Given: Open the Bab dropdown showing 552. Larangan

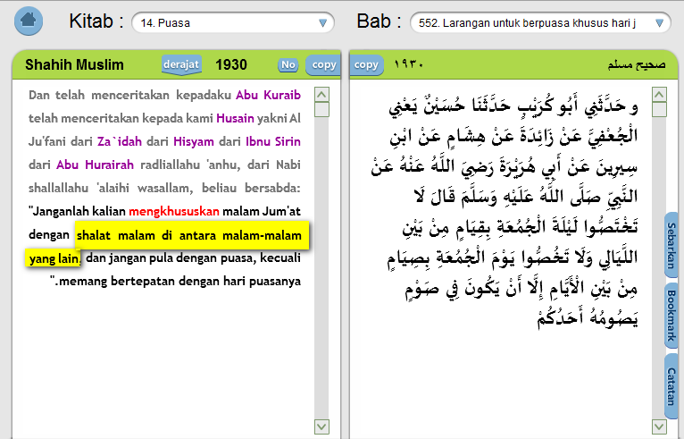Looking at the screenshot, I should [x=540, y=22].
